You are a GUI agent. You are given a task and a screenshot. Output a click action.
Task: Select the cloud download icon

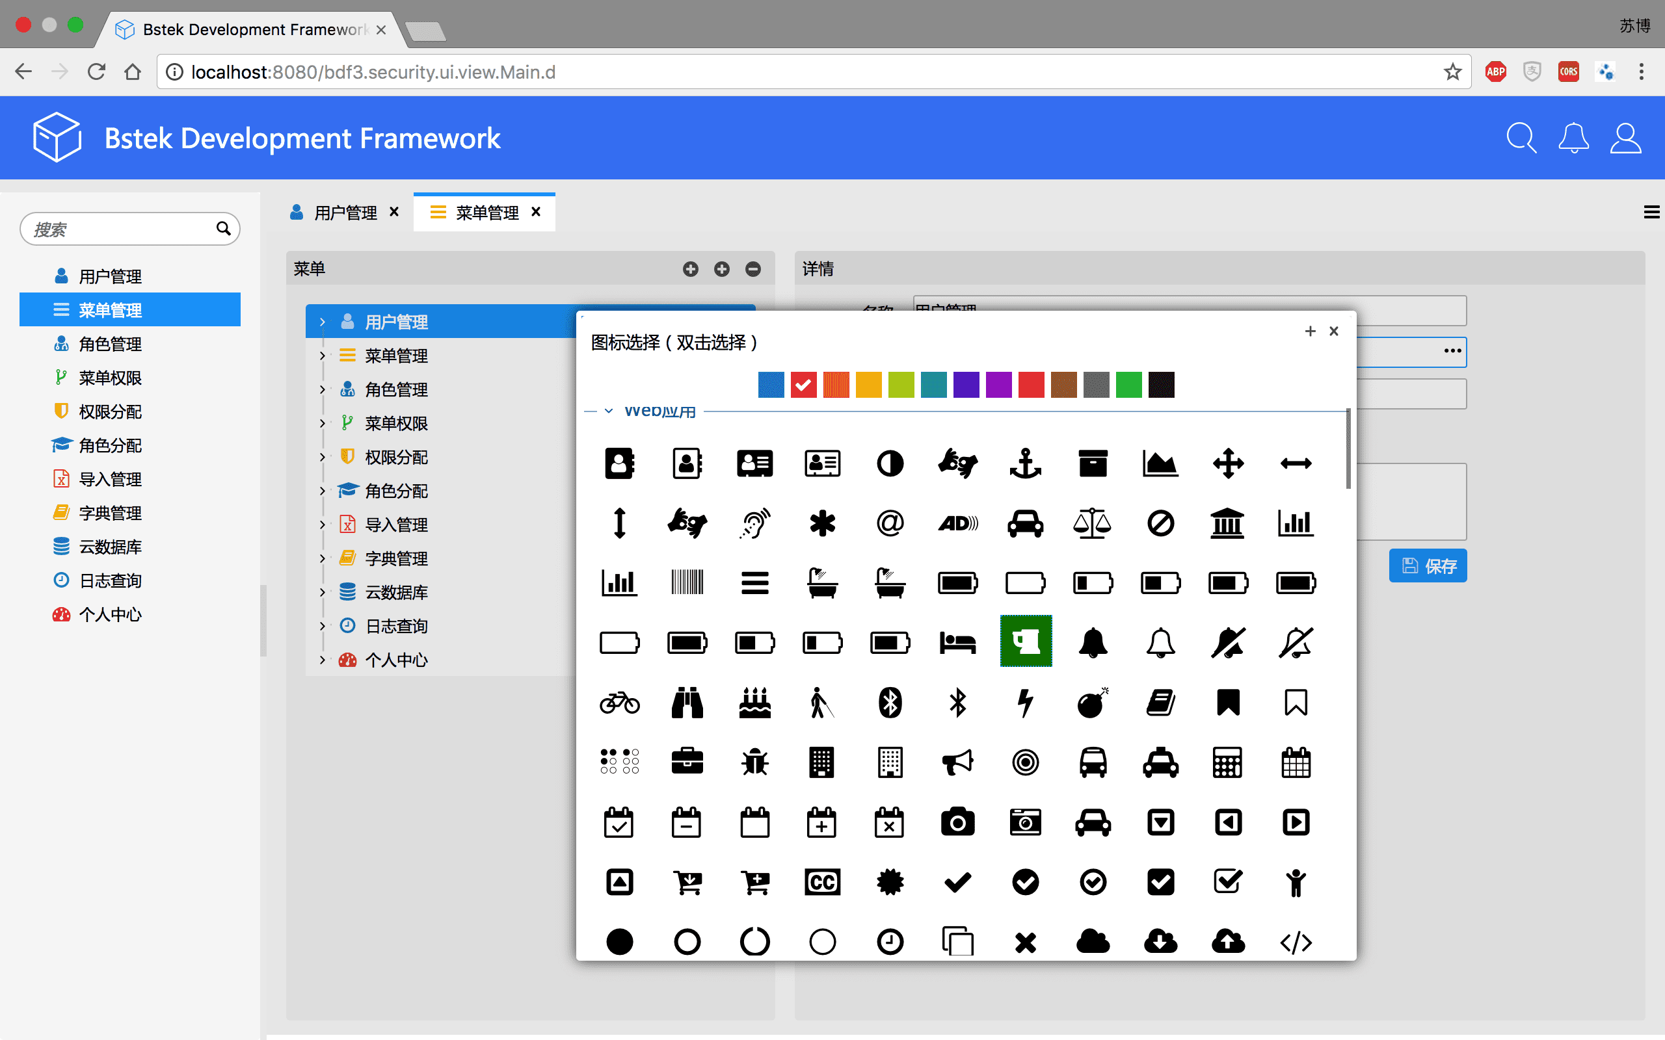coord(1160,941)
